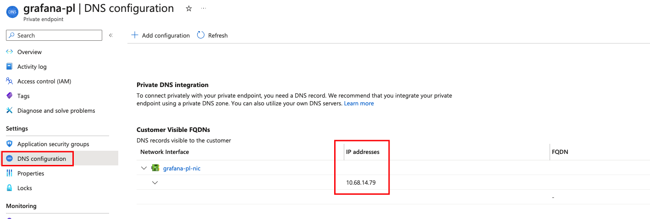Click 'DNS records visible to the customer' text
Viewport: 650px width, 219px height.
click(184, 140)
